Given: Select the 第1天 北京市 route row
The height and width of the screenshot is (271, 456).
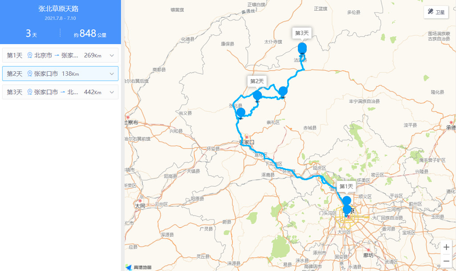Looking at the screenshot, I should (x=60, y=55).
